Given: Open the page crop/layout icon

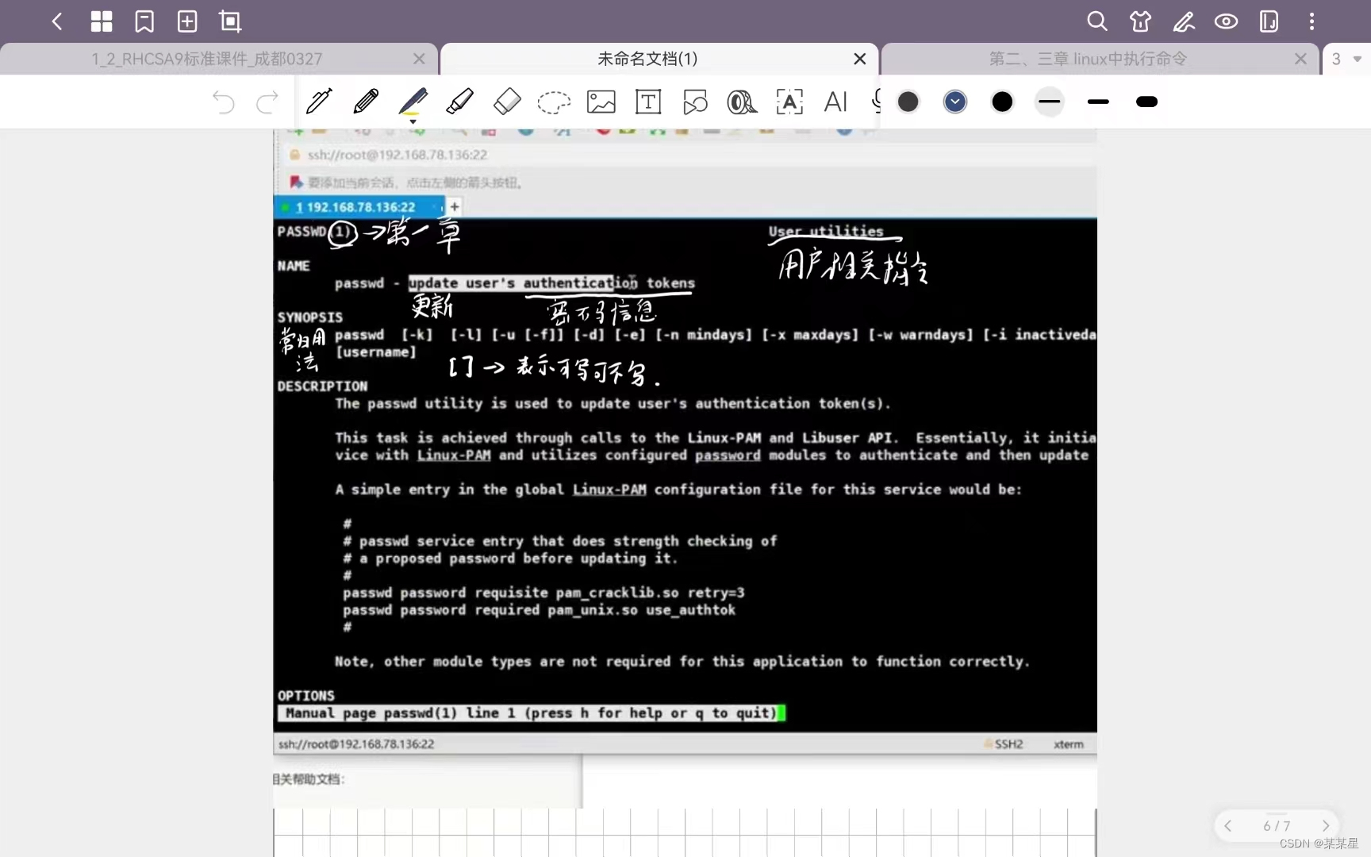Looking at the screenshot, I should pyautogui.click(x=230, y=21).
